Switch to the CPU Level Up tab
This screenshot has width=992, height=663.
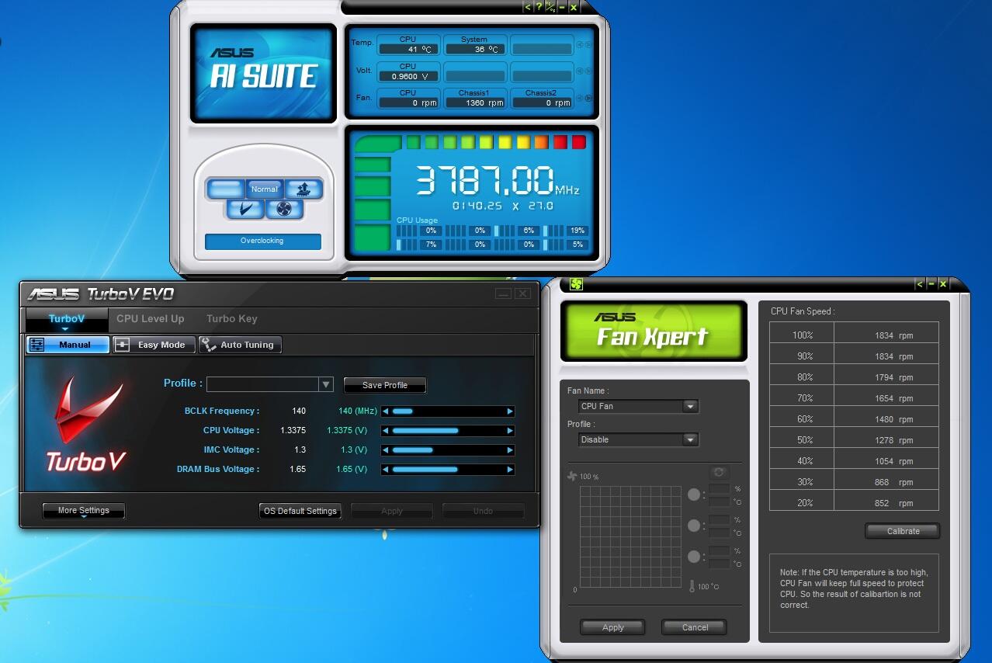(151, 318)
